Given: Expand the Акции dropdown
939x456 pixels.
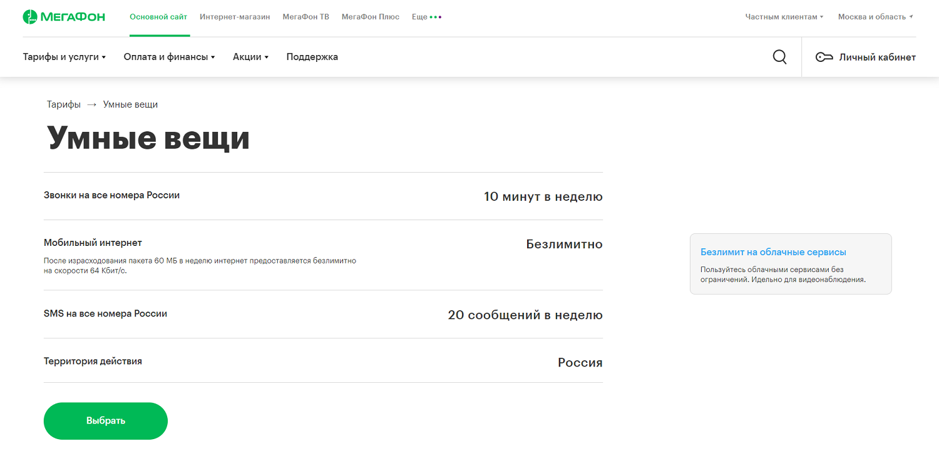Looking at the screenshot, I should pos(249,56).
